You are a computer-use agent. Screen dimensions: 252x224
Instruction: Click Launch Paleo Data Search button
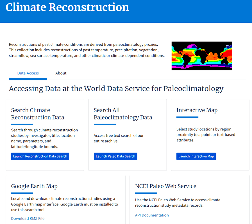tap(115, 156)
